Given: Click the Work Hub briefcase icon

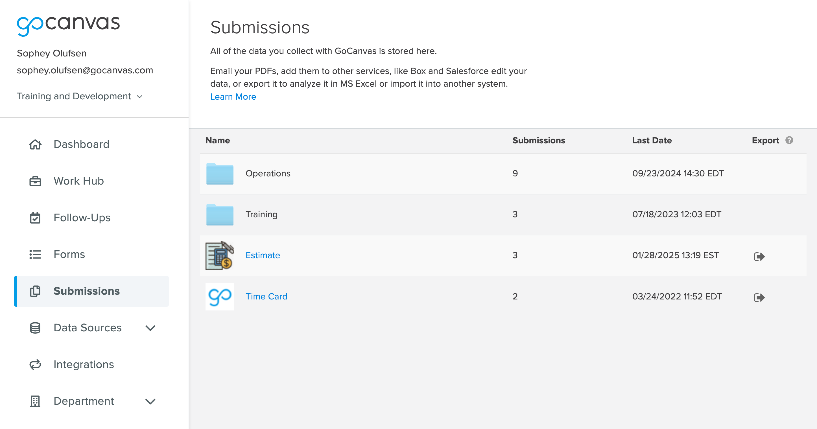Looking at the screenshot, I should (x=35, y=181).
